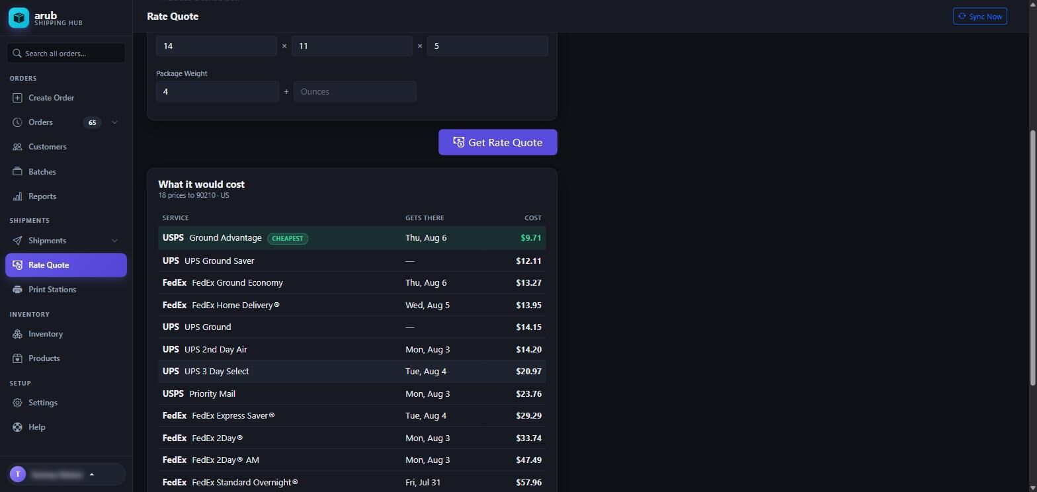Expand the Shipments submenu chevron
The image size is (1037, 492).
coord(114,241)
